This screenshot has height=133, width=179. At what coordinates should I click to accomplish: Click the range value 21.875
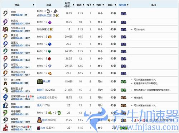[69, 90]
